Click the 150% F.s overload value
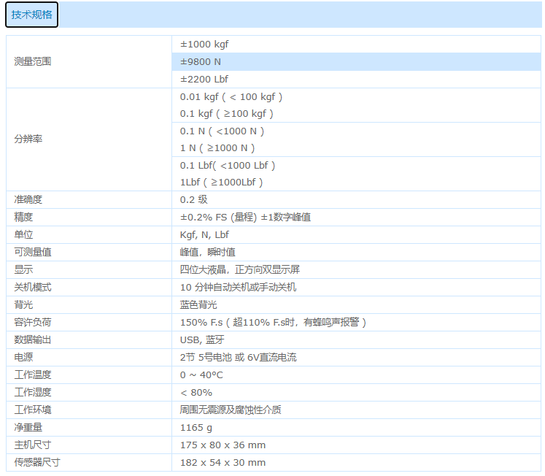 [273, 323]
